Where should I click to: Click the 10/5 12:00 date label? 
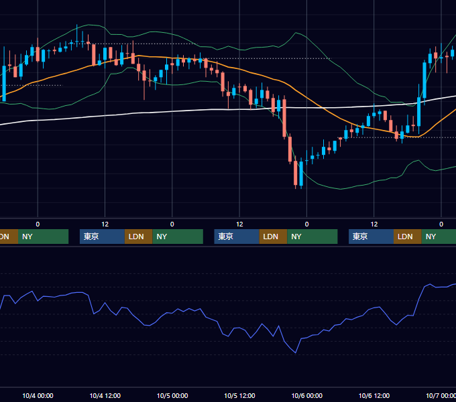pos(239,395)
